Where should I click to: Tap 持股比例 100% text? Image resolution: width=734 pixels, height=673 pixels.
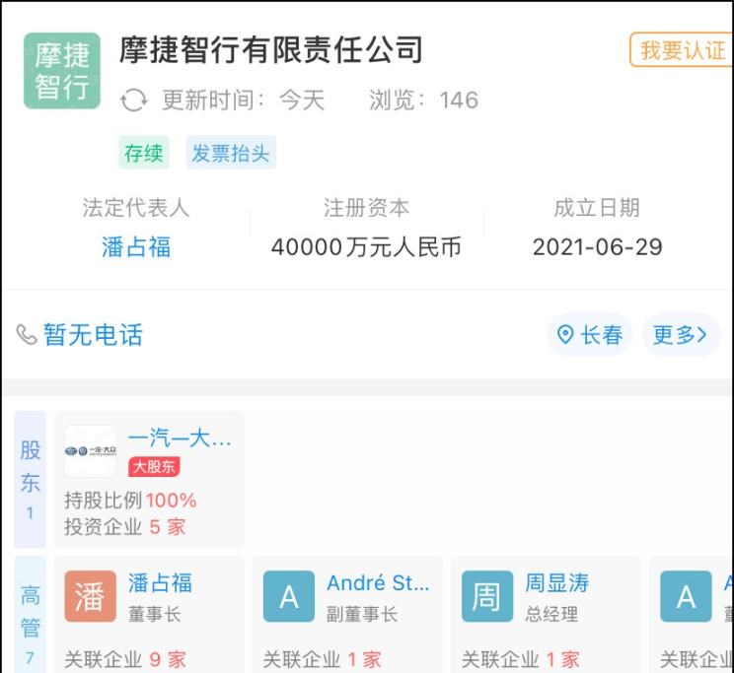tap(130, 501)
